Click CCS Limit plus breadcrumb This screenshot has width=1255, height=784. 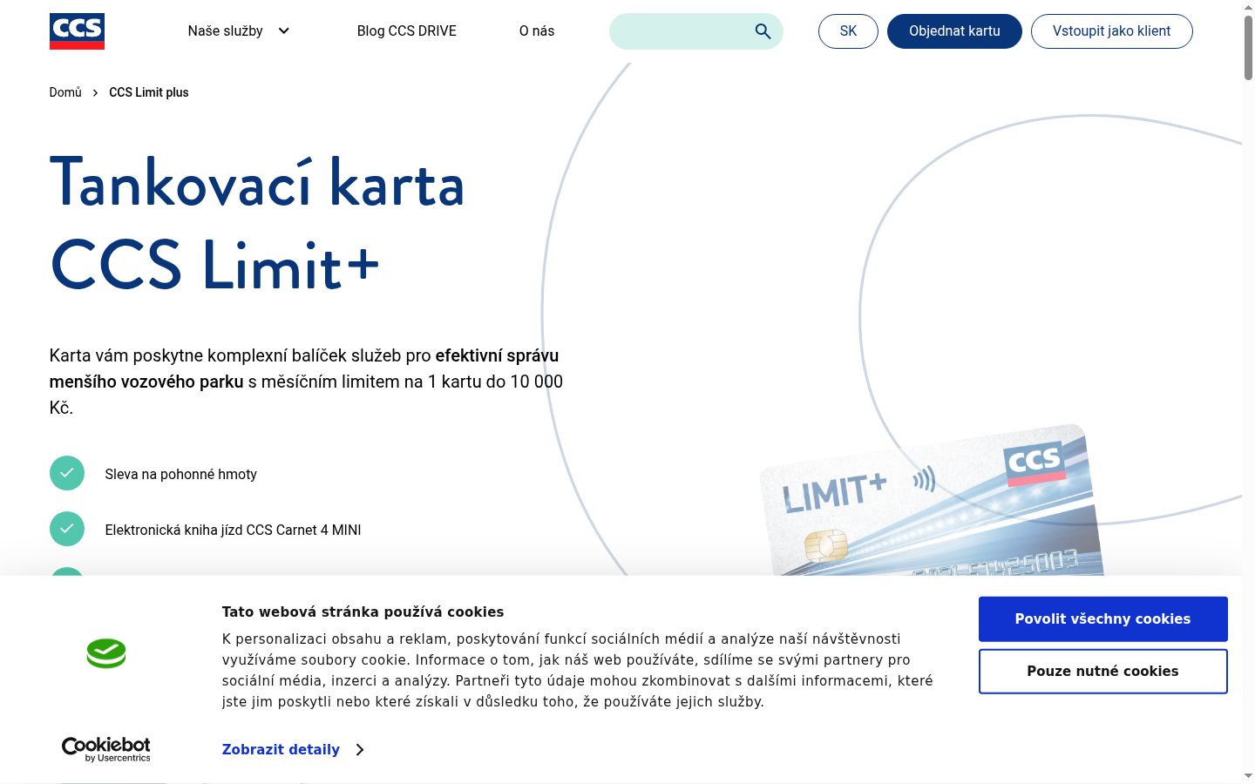point(148,92)
